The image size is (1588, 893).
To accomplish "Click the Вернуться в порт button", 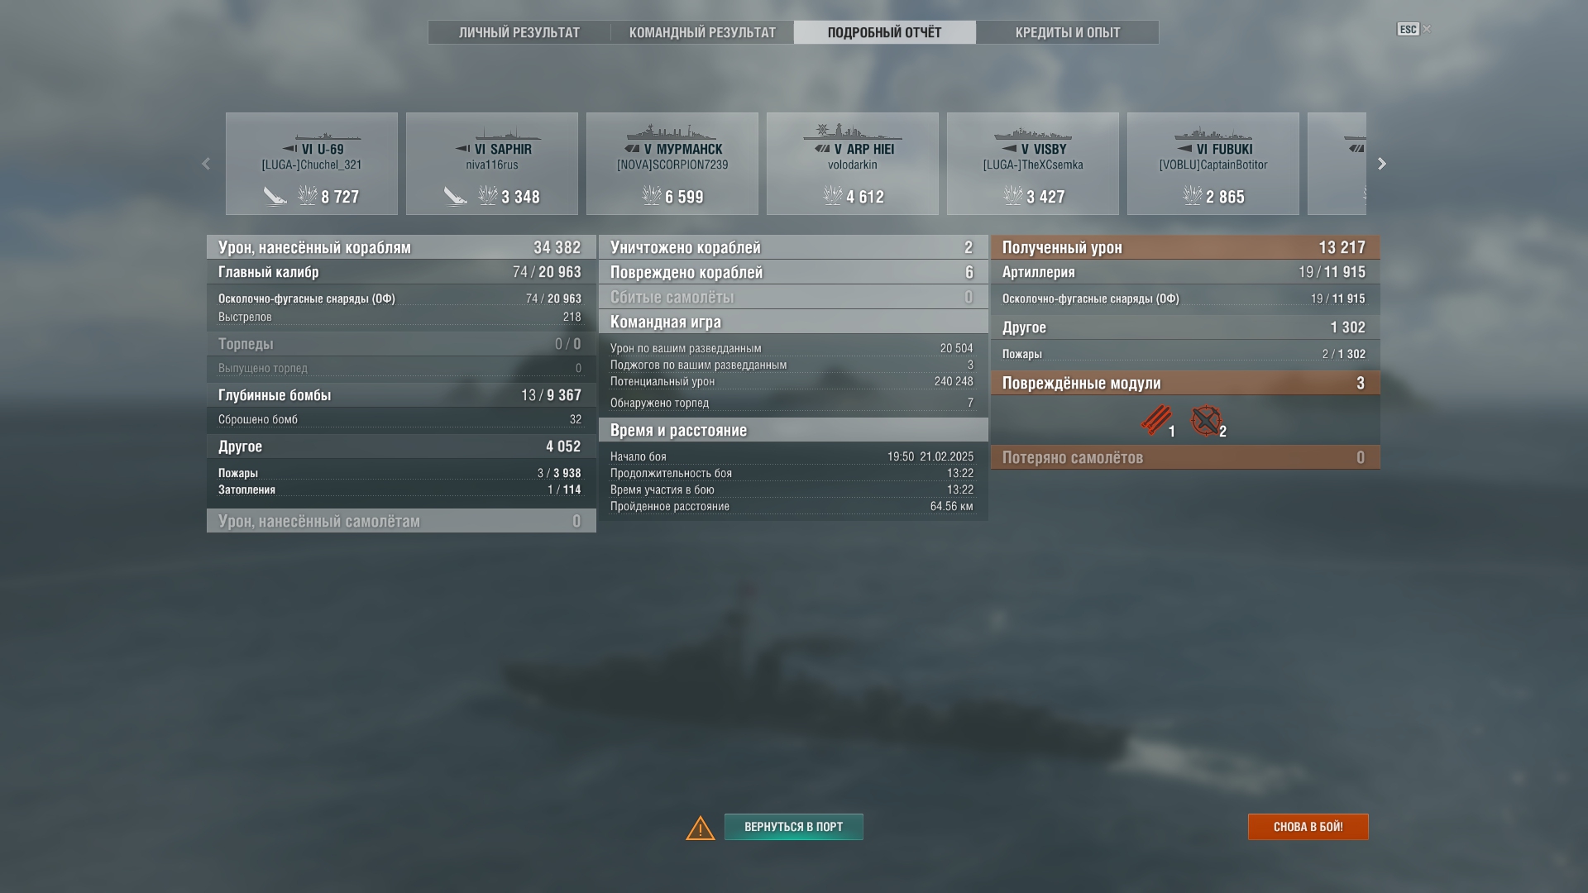I will pos(794,827).
